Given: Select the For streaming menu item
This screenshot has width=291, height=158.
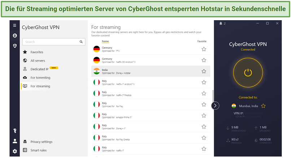Looking at the screenshot, I should pyautogui.click(x=40, y=86).
